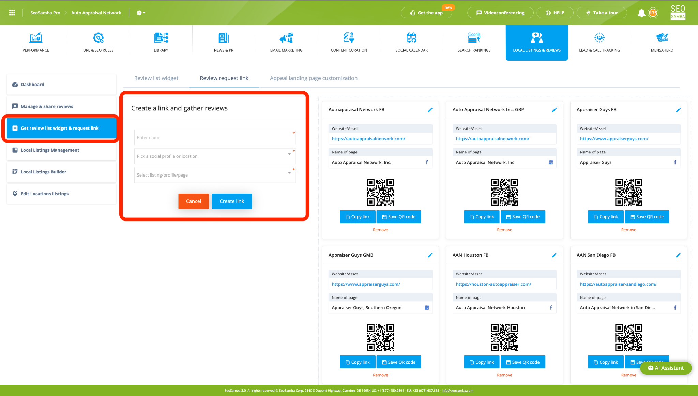This screenshot has width=698, height=396.
Task: Remove AAN Houston FB card
Action: coord(504,375)
